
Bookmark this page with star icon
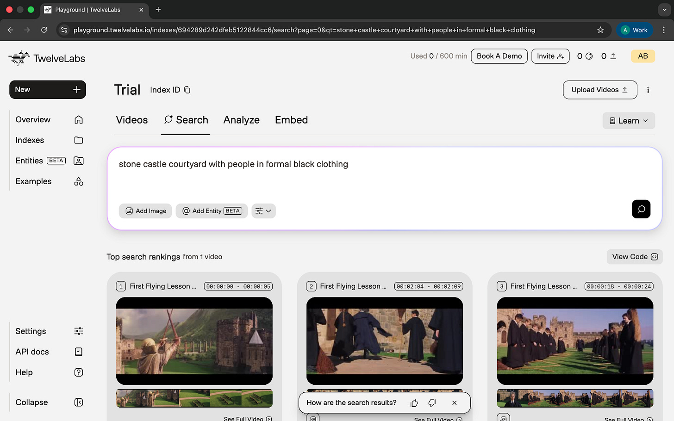point(600,30)
